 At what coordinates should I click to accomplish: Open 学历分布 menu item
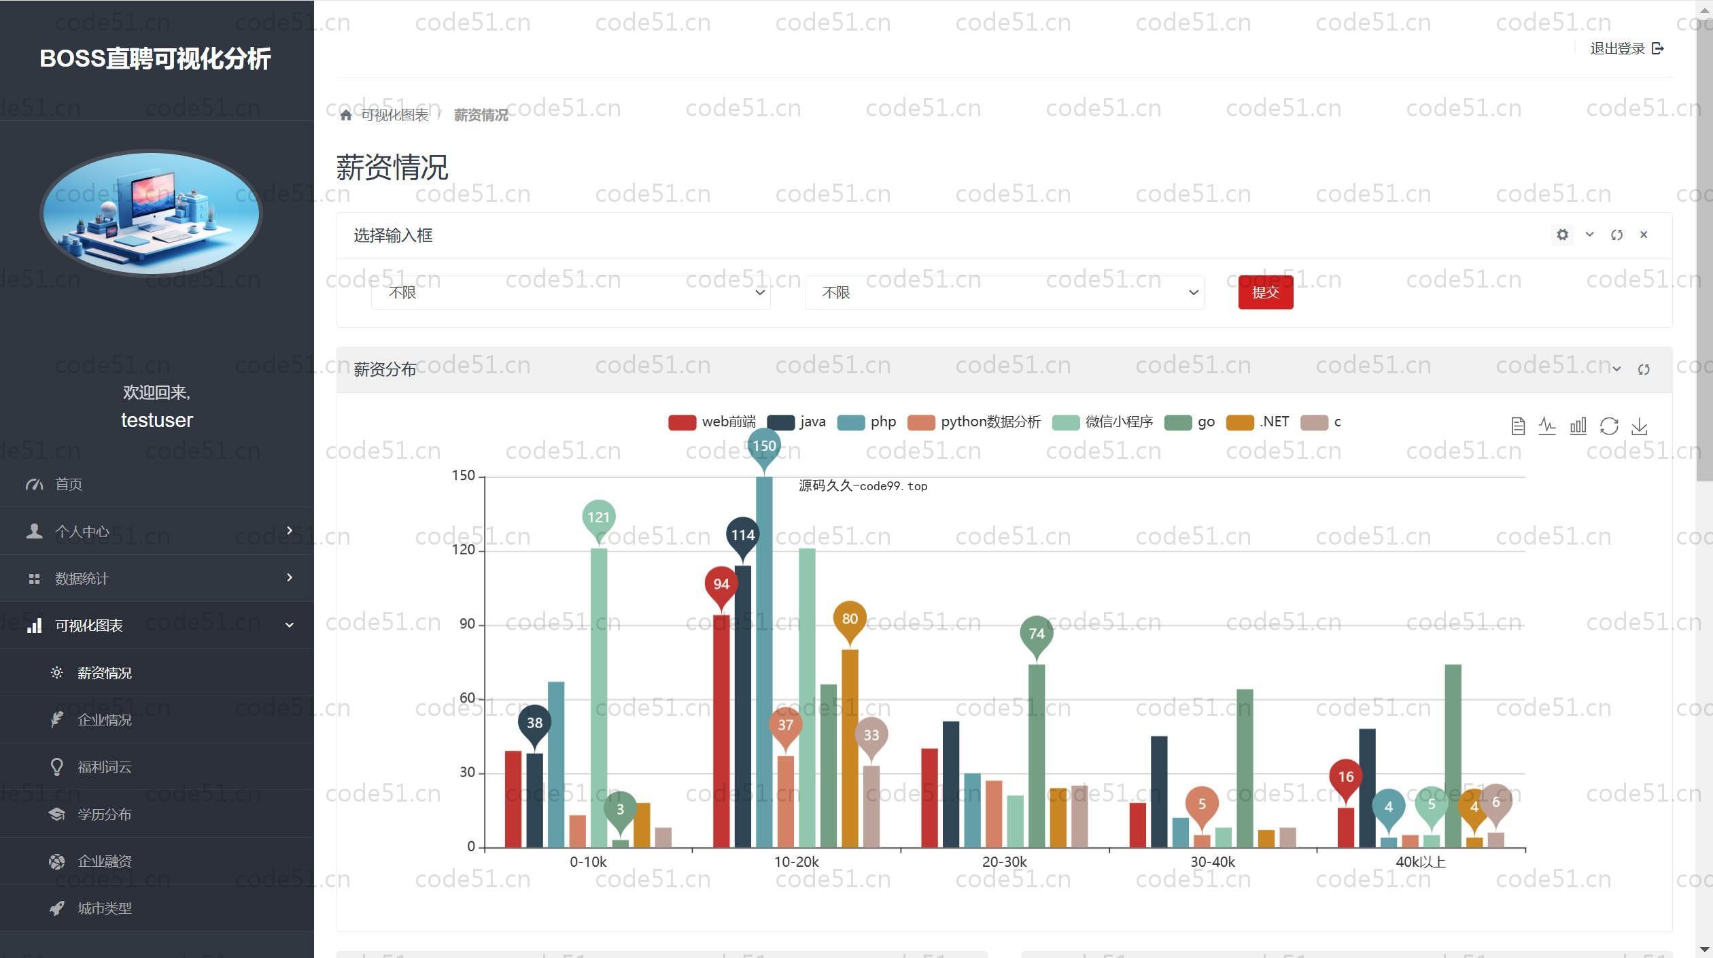(x=157, y=814)
